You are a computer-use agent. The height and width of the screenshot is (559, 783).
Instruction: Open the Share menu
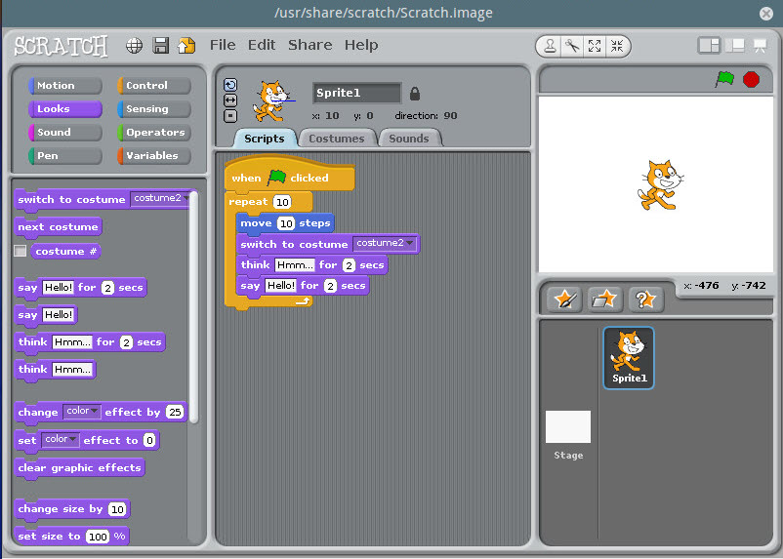coord(310,45)
